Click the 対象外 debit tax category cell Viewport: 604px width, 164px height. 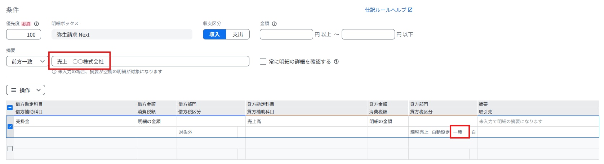[207, 132]
